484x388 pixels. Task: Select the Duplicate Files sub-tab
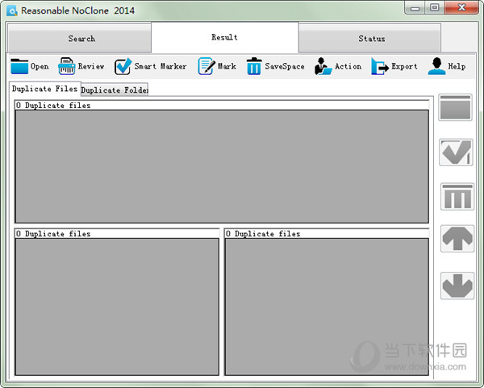coord(44,89)
